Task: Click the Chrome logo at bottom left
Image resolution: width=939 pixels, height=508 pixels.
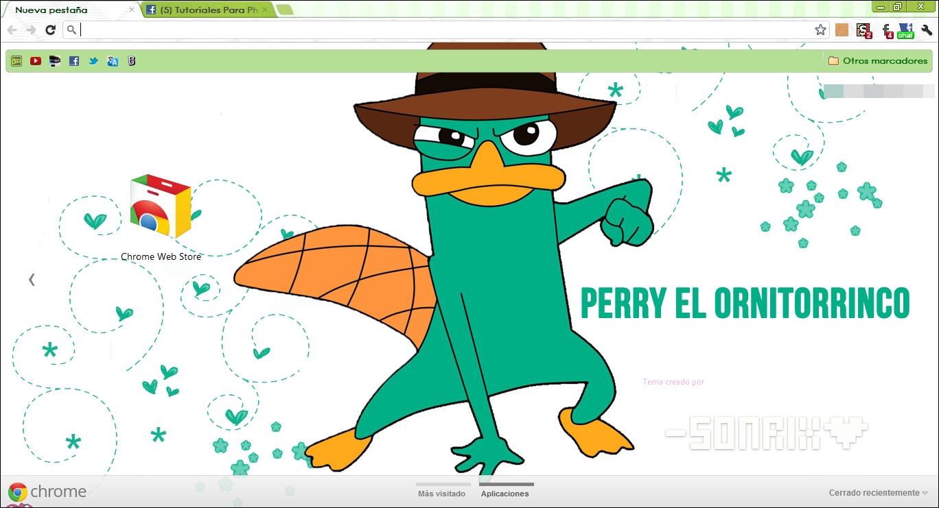Action: pos(47,492)
